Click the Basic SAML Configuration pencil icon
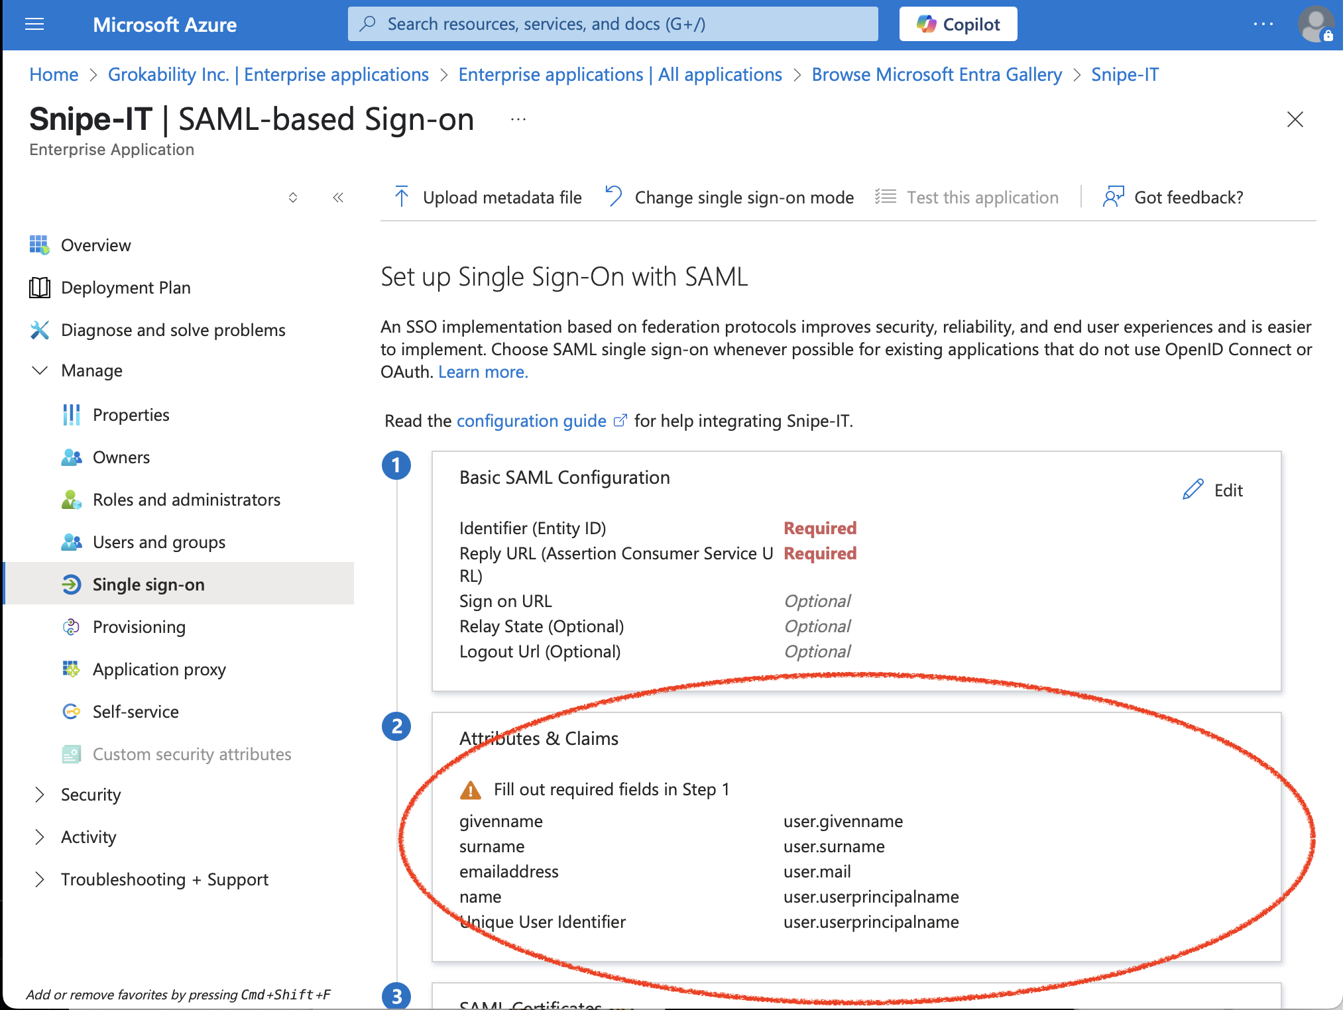 coord(1193,490)
